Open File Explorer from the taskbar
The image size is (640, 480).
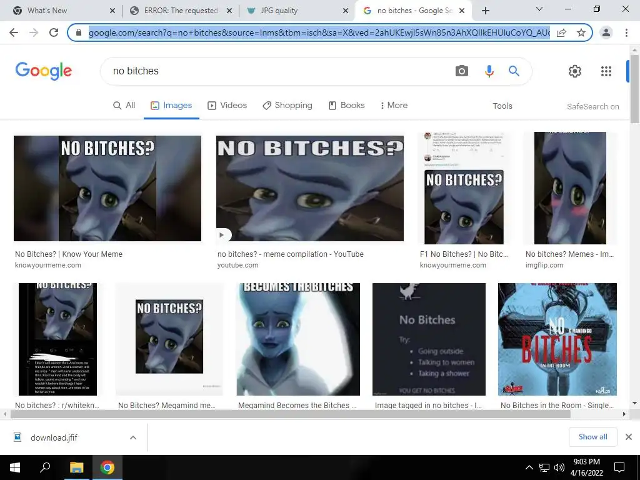click(x=76, y=467)
